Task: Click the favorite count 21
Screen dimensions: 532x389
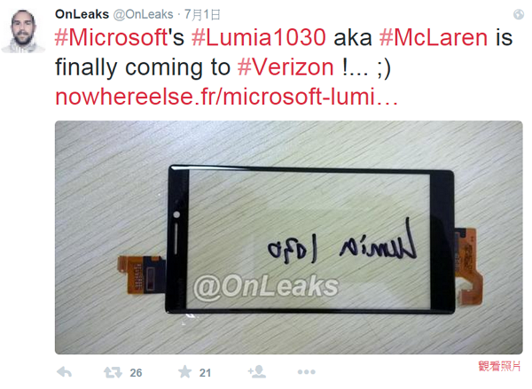Action: tap(205, 373)
